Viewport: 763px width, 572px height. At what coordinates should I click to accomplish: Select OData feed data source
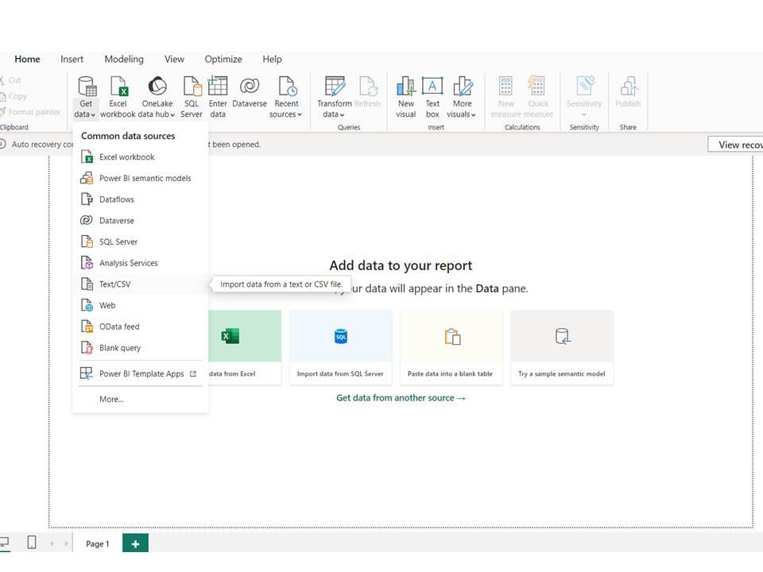[x=140, y=327]
